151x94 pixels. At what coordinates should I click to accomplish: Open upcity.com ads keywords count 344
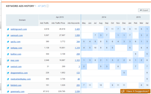coord(78,41)
